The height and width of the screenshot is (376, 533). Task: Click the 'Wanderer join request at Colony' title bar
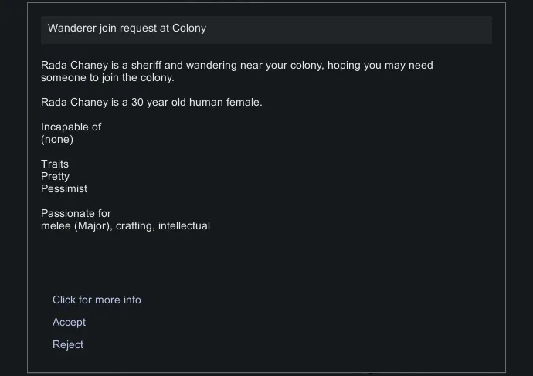pos(266,29)
